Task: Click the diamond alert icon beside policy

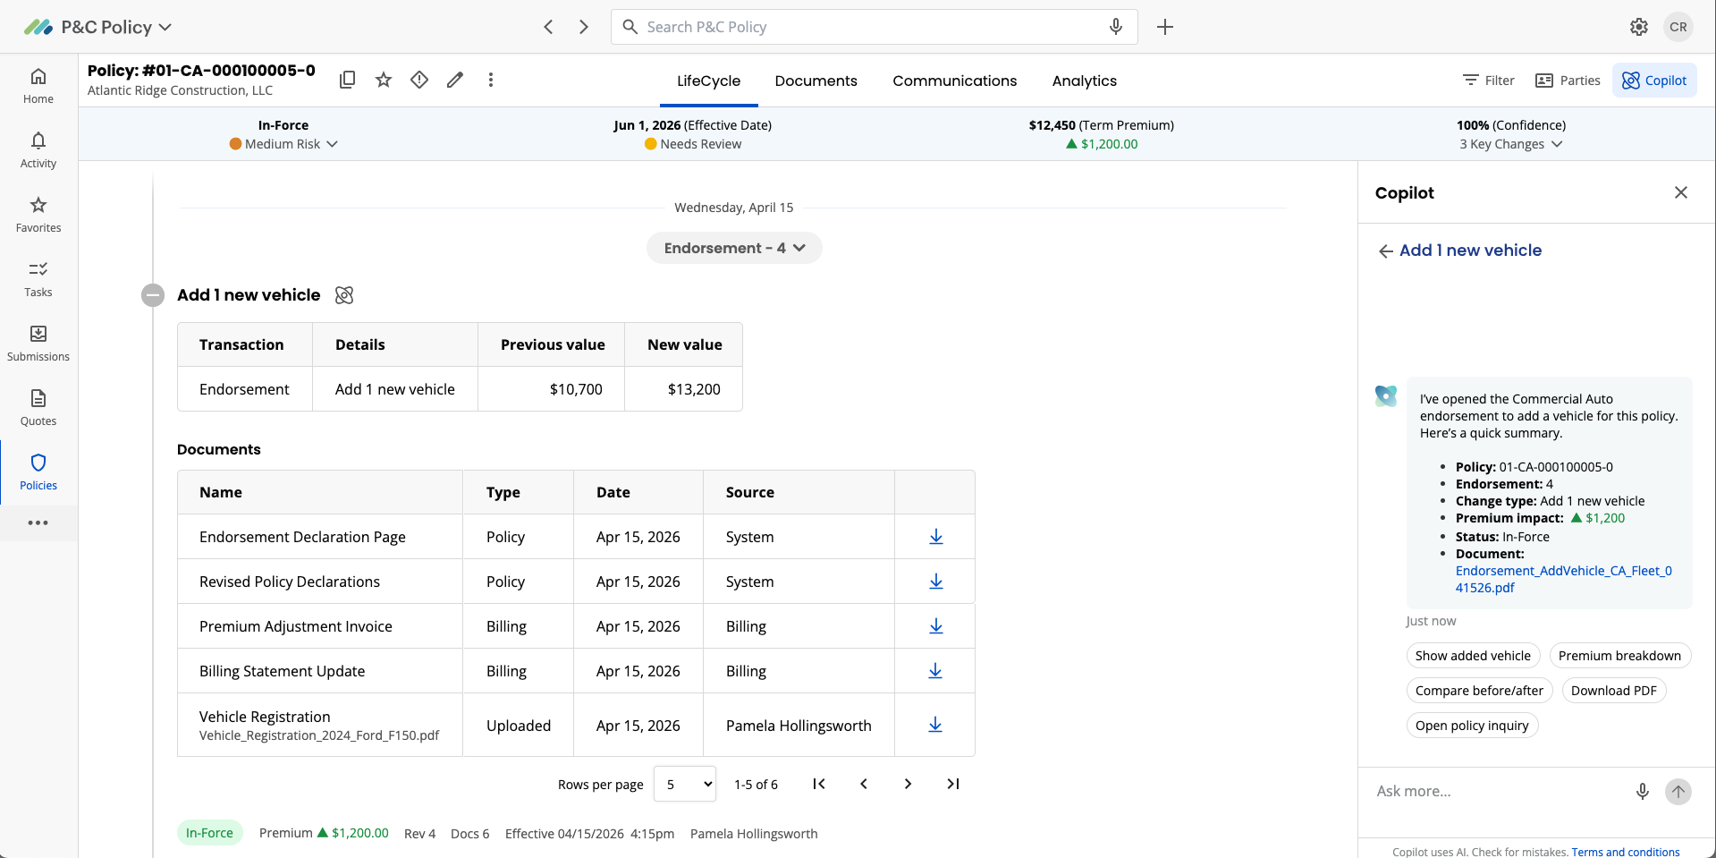Action: tap(419, 80)
